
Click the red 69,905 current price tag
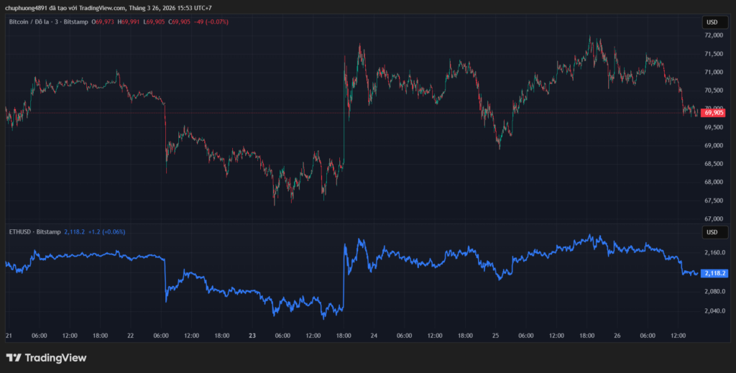coord(713,113)
